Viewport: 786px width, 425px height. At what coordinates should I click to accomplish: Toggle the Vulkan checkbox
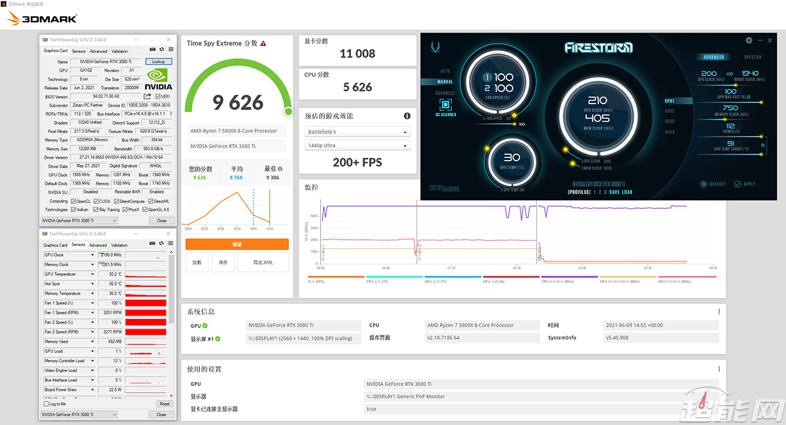click(73, 210)
